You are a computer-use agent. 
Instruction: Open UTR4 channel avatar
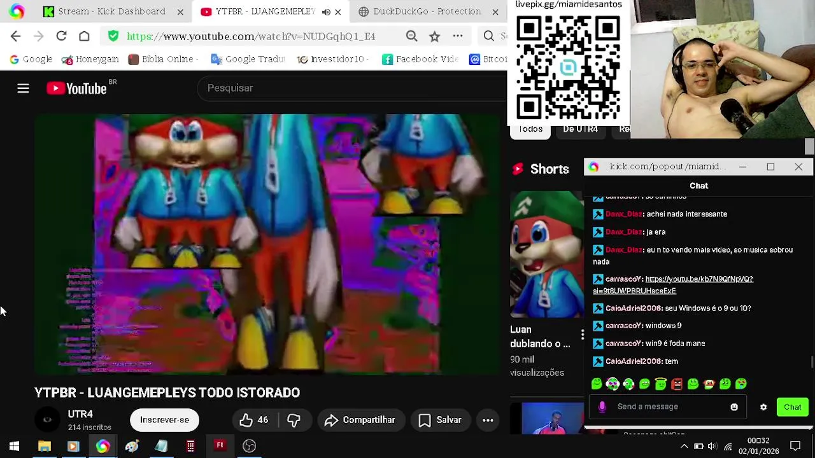pyautogui.click(x=47, y=420)
